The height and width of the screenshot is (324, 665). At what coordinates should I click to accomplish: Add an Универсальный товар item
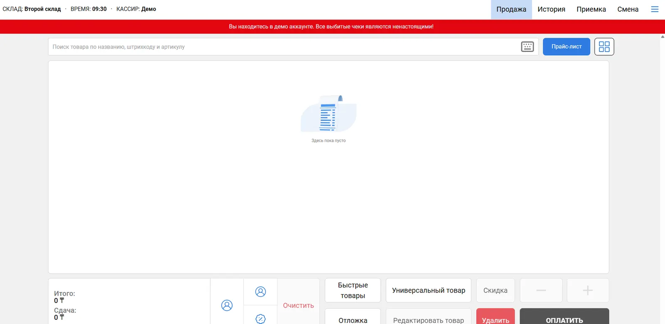coord(429,290)
